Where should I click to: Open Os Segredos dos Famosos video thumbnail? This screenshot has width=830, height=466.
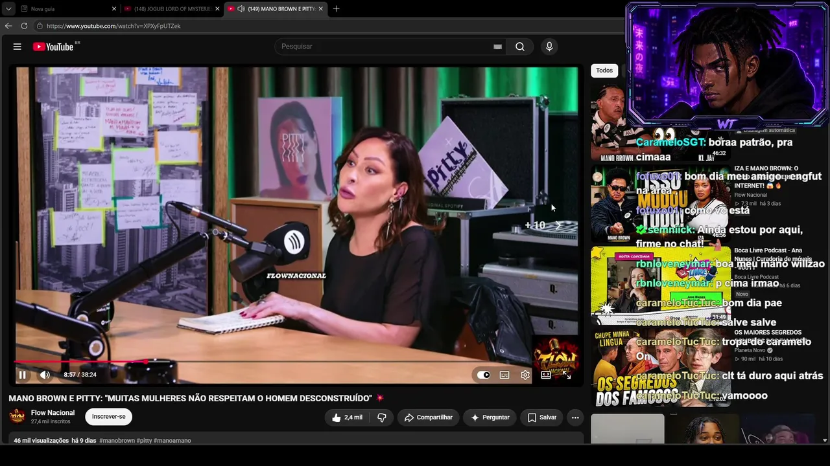pyautogui.click(x=661, y=368)
